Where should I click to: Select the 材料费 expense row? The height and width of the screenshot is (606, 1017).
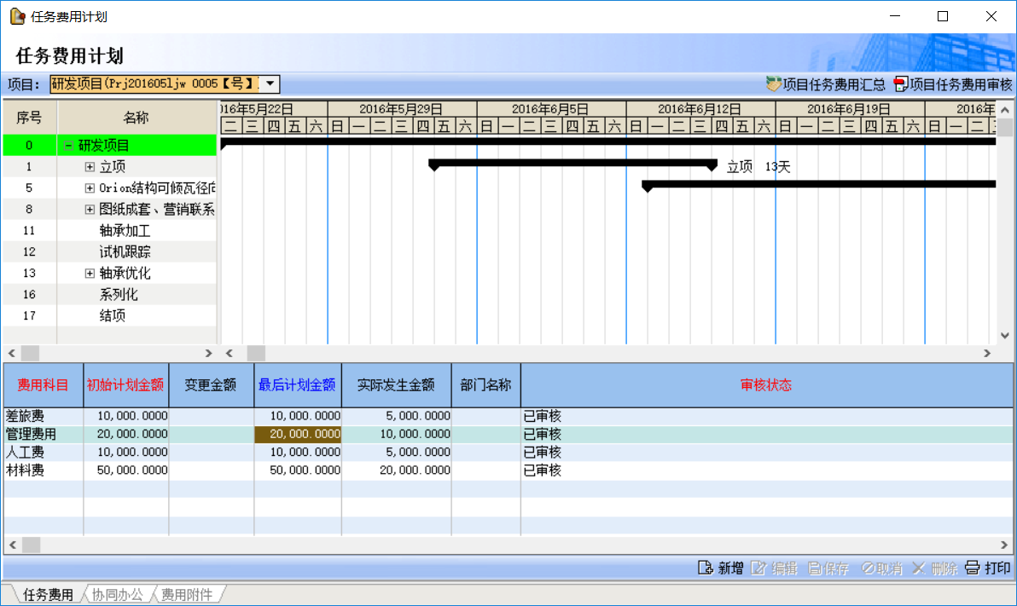(26, 470)
